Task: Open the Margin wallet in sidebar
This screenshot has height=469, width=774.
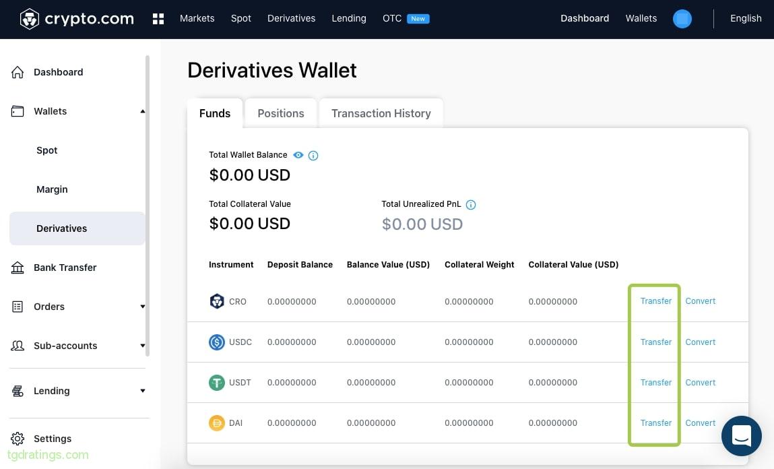Action: 52,189
